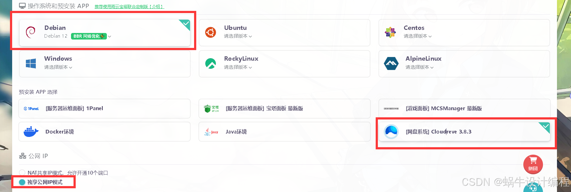Deselect the Cloudreve 3.8.3 preinstalled app

click(464, 132)
